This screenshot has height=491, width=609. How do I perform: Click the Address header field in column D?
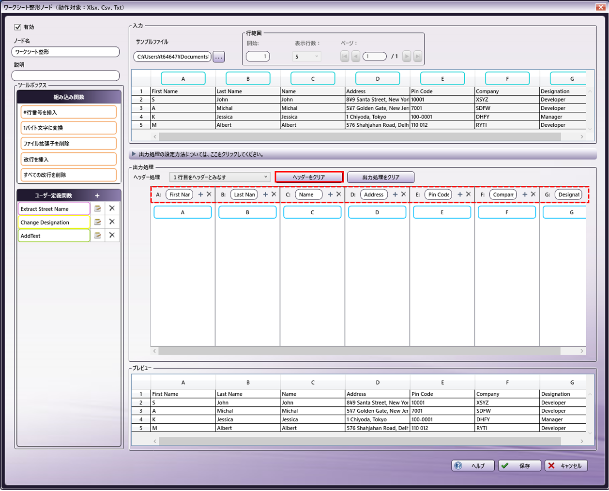tap(374, 194)
